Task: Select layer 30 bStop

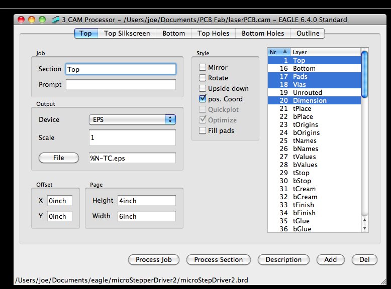Action: click(314, 181)
